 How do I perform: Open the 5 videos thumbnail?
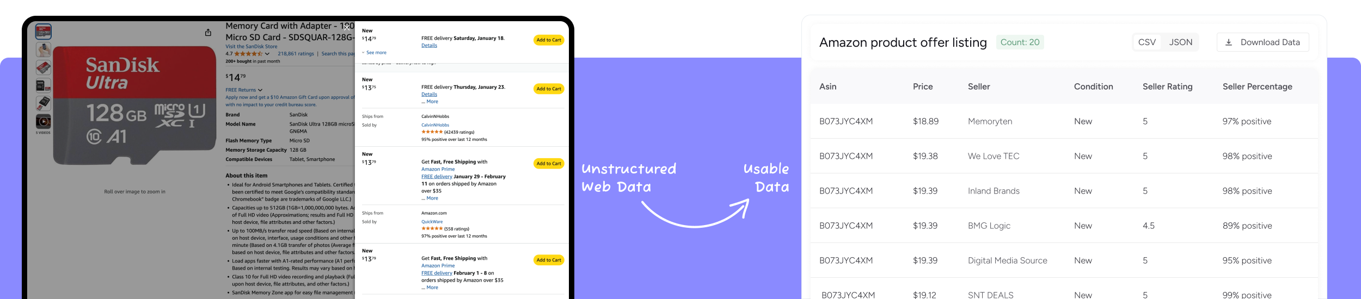[44, 121]
